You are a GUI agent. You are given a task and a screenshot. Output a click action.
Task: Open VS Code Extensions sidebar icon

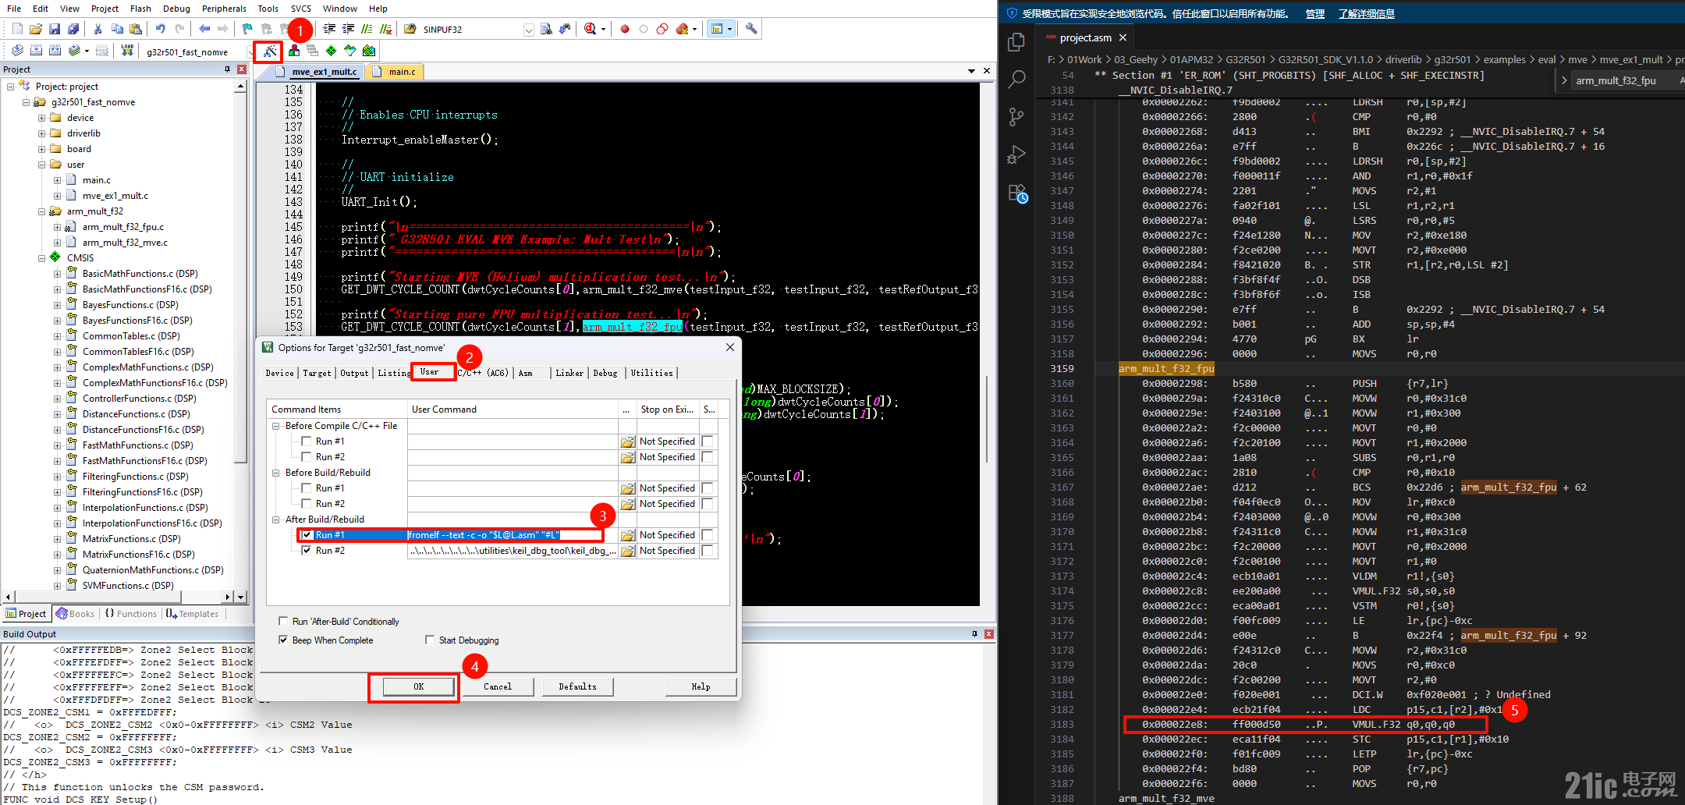1016,193
